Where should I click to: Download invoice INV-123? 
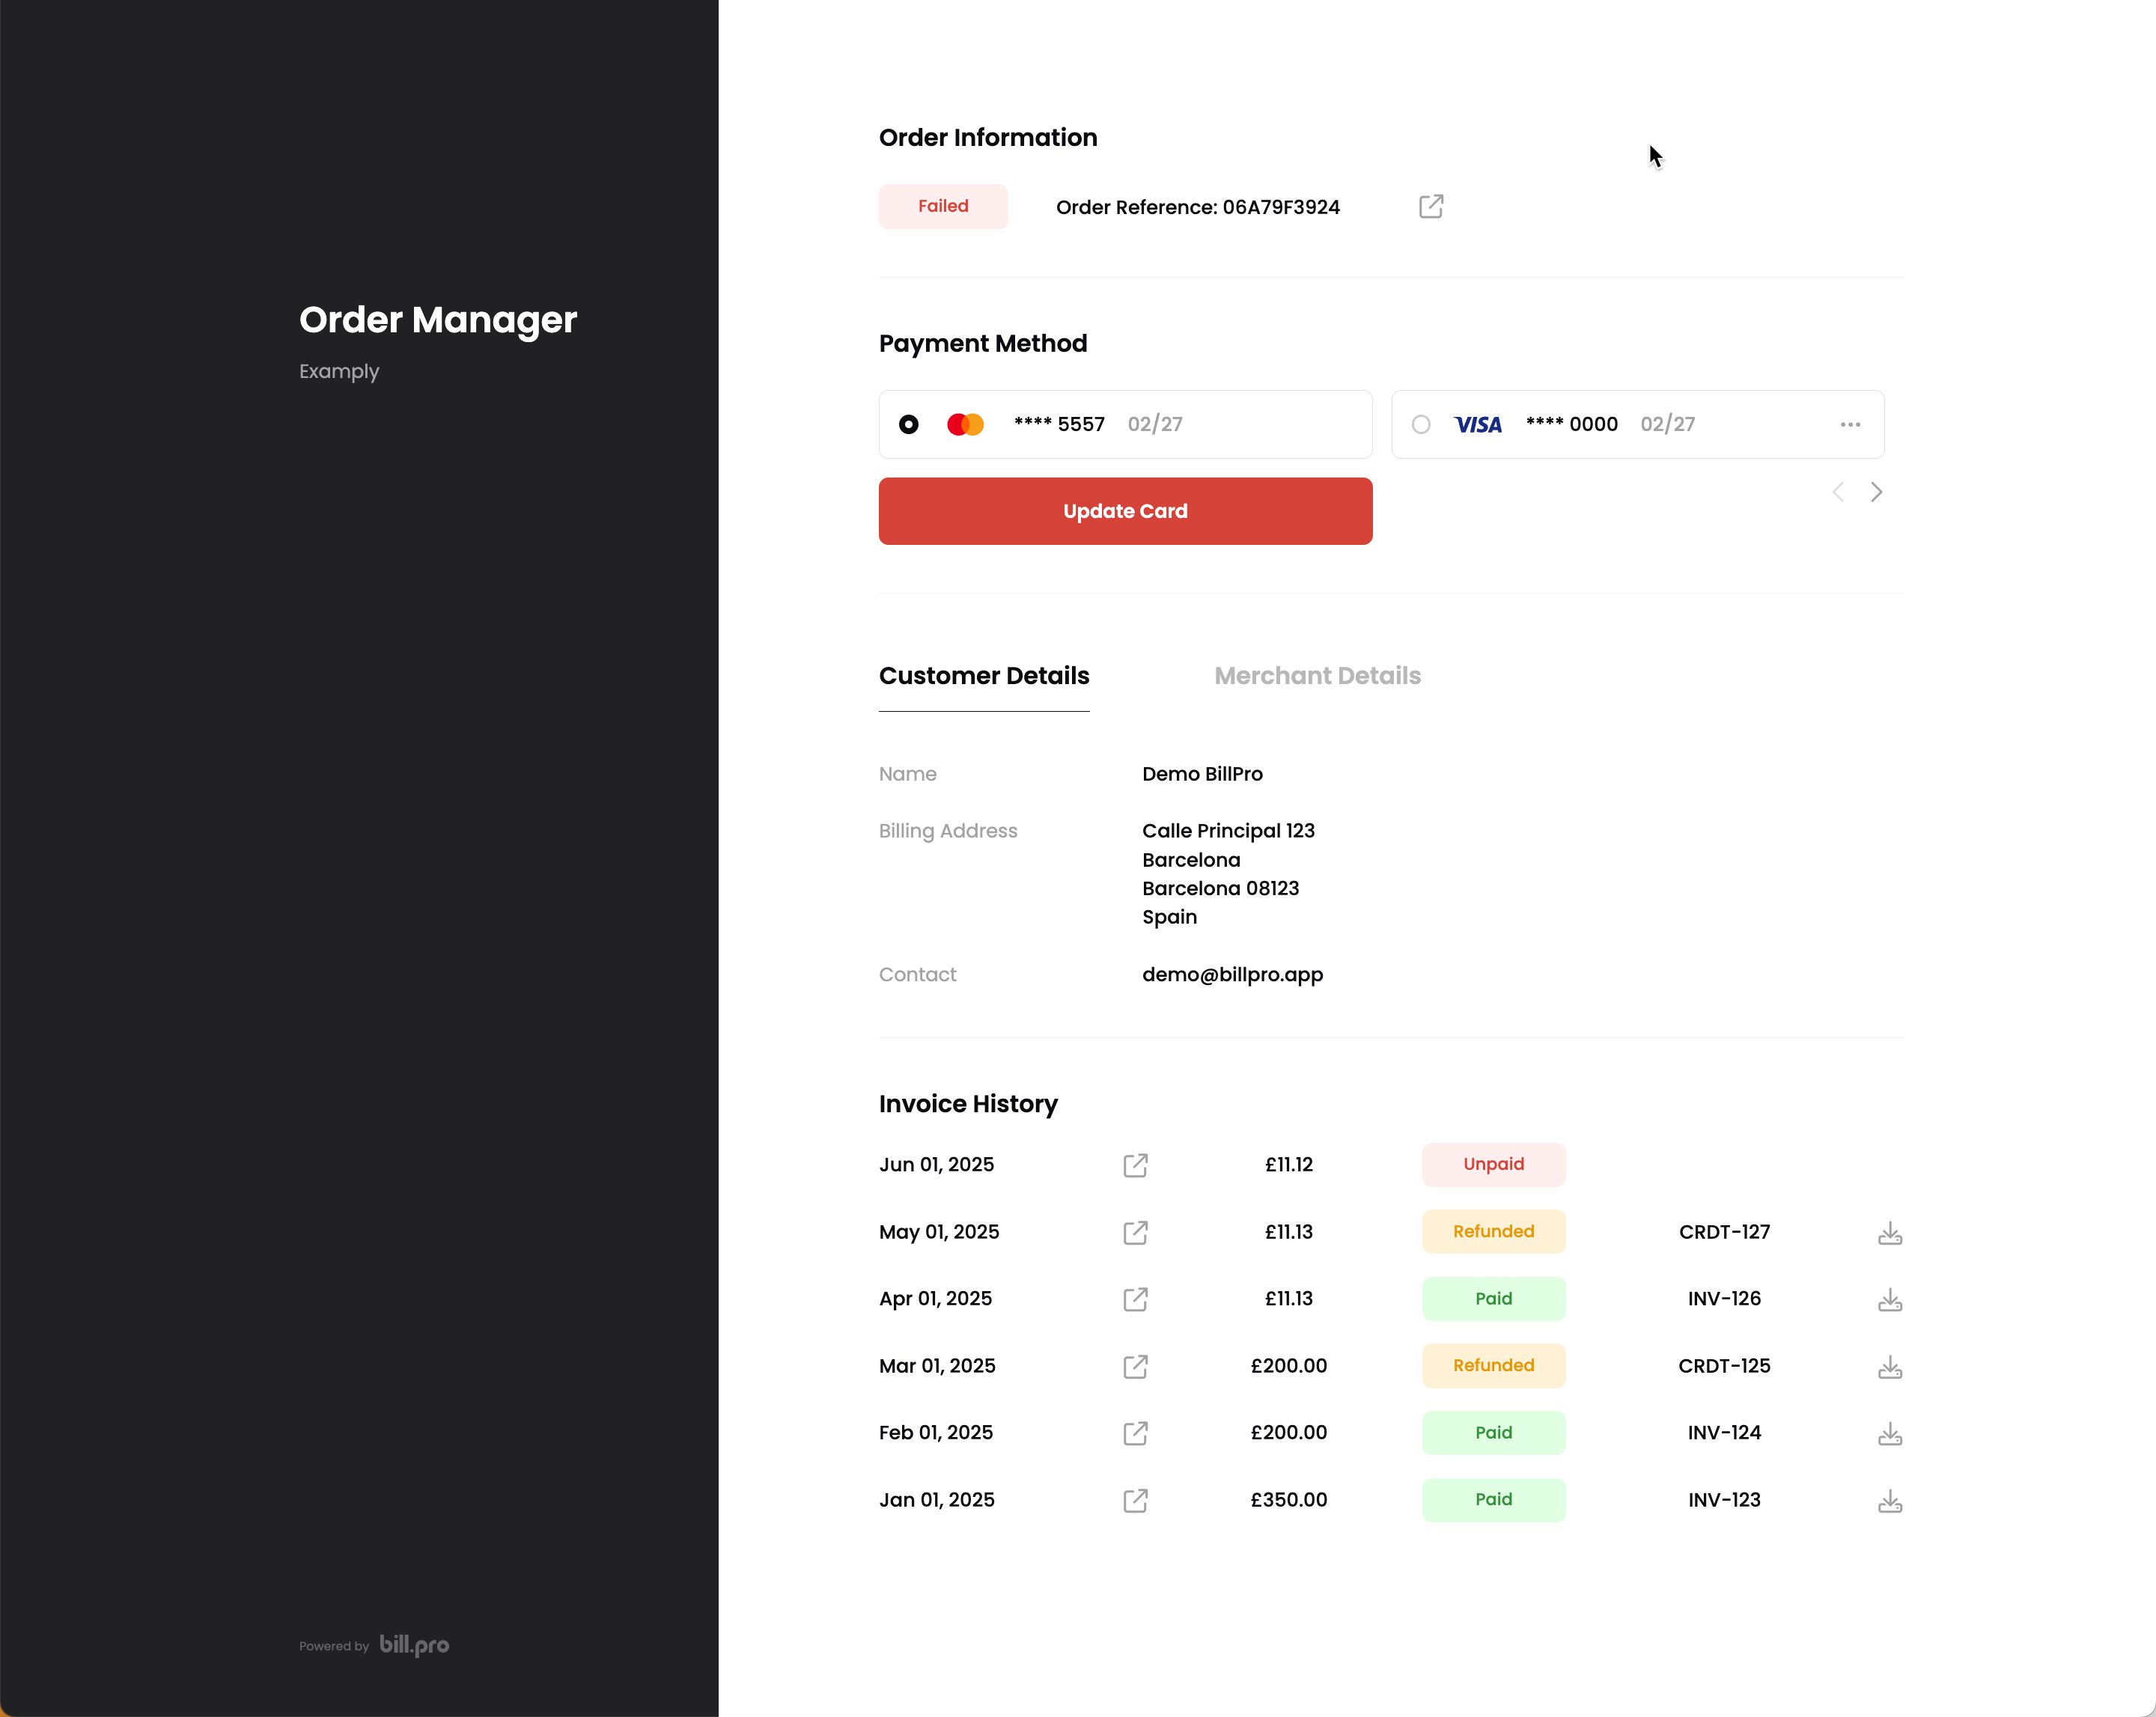[x=1889, y=1501]
